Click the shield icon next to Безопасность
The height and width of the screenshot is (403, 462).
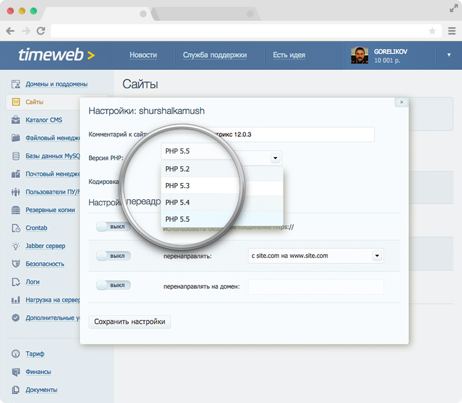pos(16,264)
